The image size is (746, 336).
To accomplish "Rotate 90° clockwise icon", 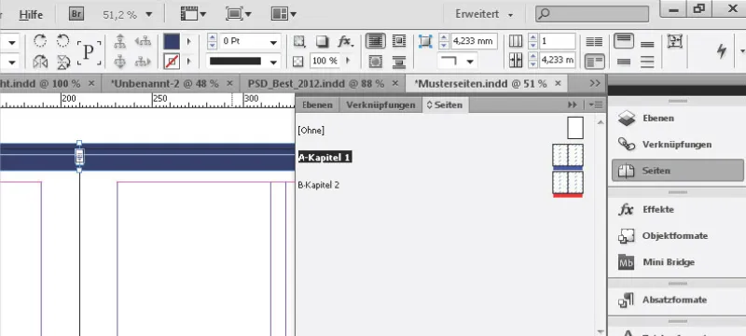I will click(40, 41).
